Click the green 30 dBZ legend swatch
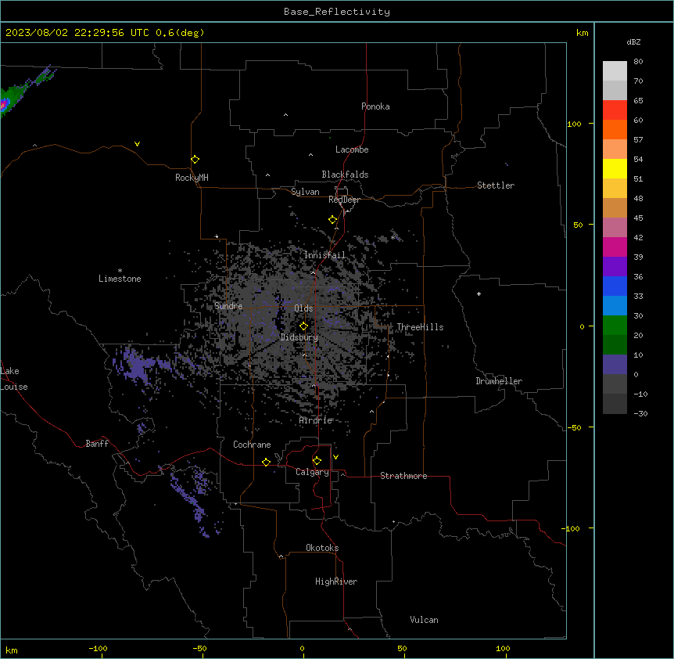 [615, 326]
